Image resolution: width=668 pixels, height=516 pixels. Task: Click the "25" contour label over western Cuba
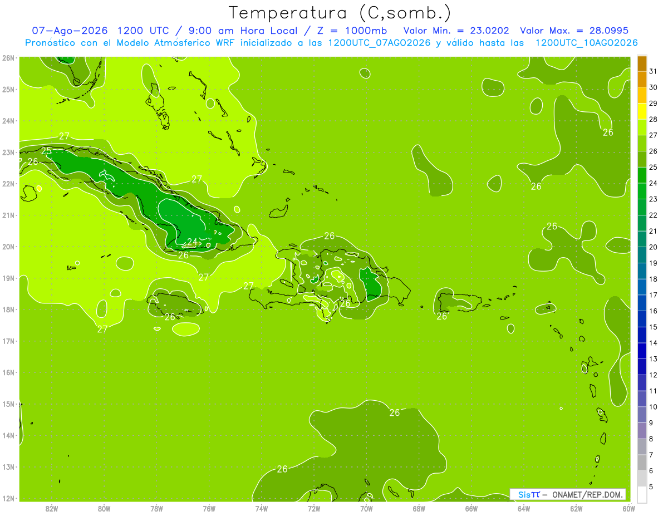(x=46, y=151)
